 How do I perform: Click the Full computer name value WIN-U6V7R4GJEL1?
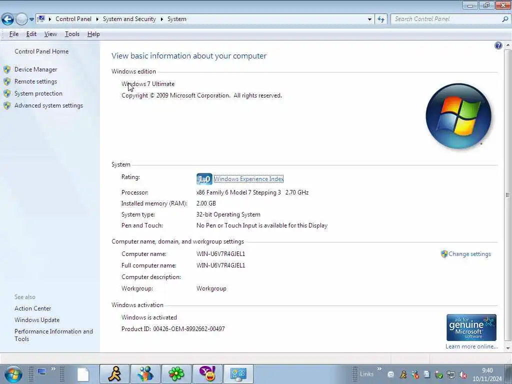click(x=220, y=265)
